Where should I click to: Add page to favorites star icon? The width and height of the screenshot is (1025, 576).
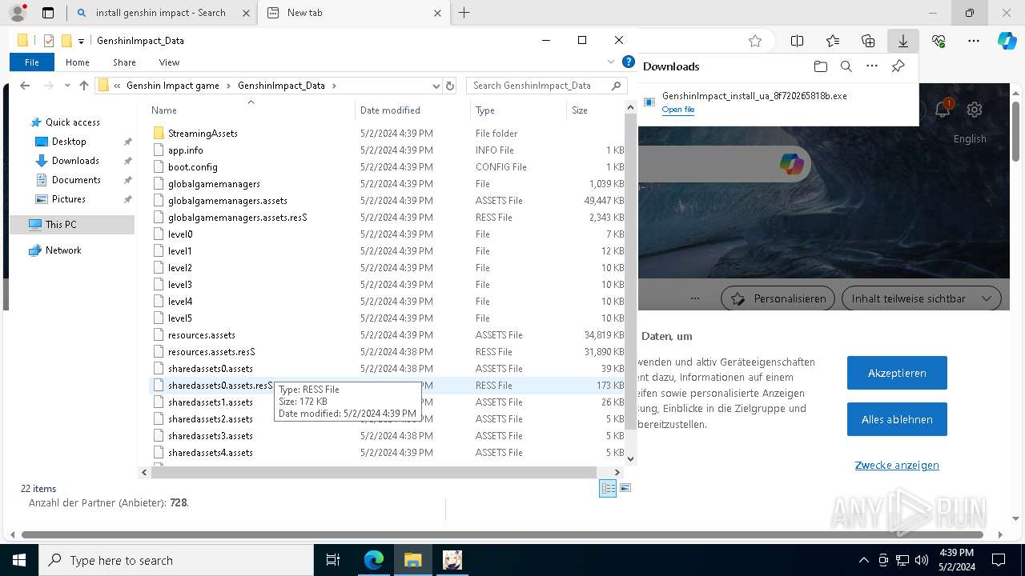(x=754, y=41)
